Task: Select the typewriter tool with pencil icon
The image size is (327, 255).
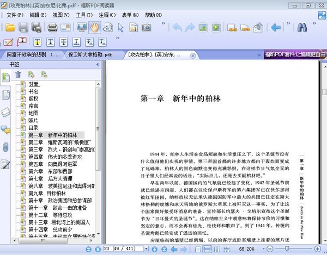Action: click(x=8, y=42)
